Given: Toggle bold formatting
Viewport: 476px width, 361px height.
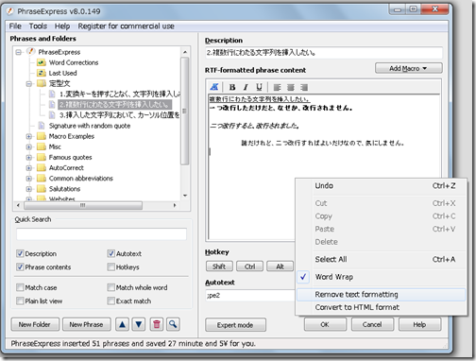Looking at the screenshot, I should click(232, 87).
